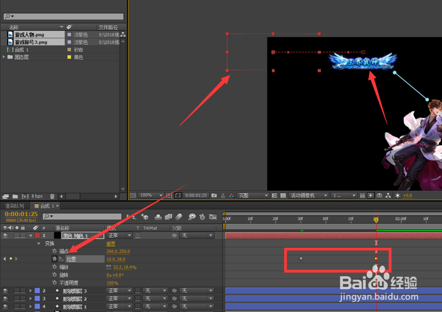
Task: Click the project panel search field
Action: (x=63, y=16)
